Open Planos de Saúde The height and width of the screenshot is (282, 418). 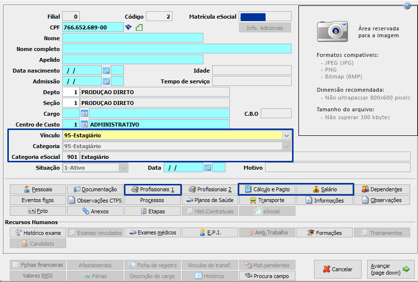point(210,200)
